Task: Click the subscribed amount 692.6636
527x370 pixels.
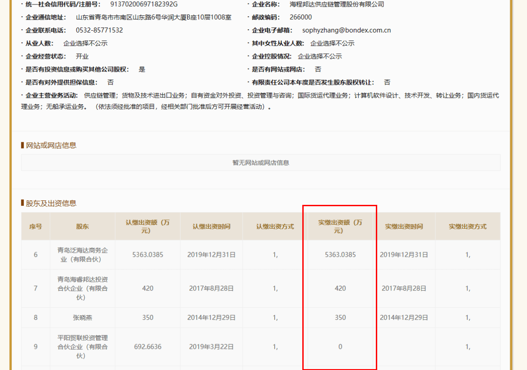Action: pyautogui.click(x=148, y=347)
